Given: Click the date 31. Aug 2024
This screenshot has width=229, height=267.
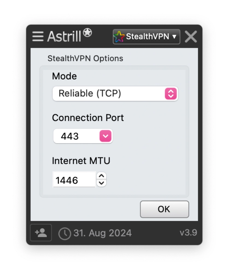Looking at the screenshot, I should pos(102,232).
